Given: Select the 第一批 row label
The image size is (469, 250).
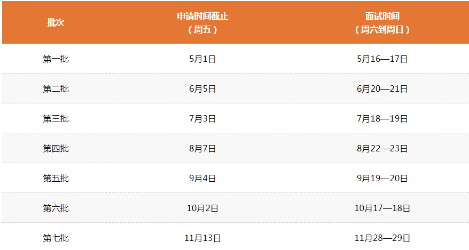Looking at the screenshot, I should coord(56,59).
